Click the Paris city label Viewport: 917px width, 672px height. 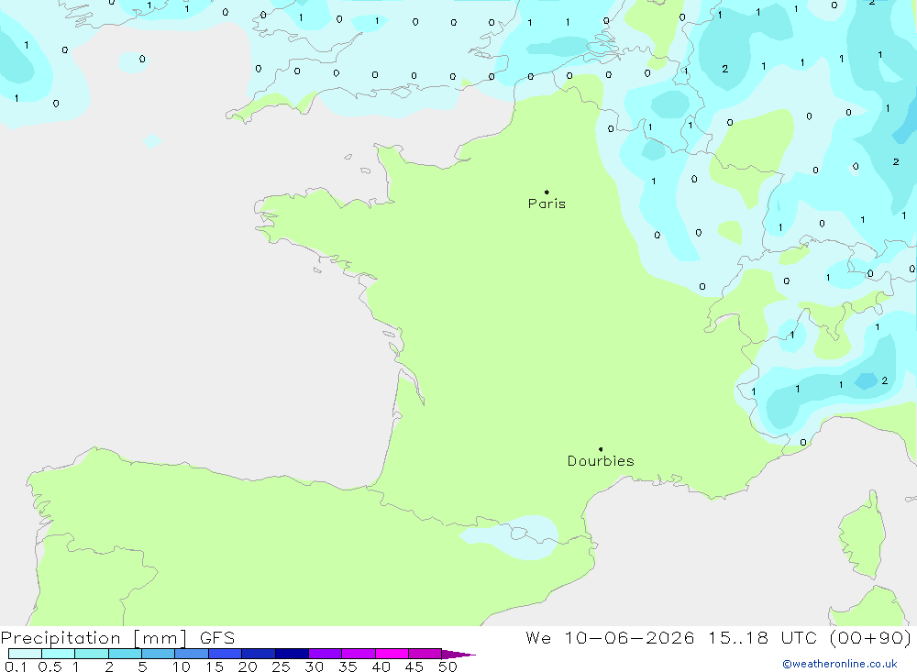(547, 204)
